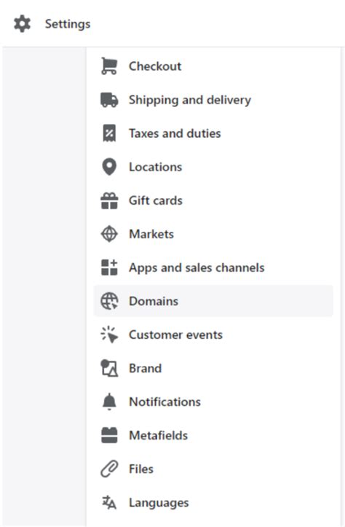This screenshot has height=527, width=345.
Task: Select the Checkout menu entry
Action: click(213, 66)
